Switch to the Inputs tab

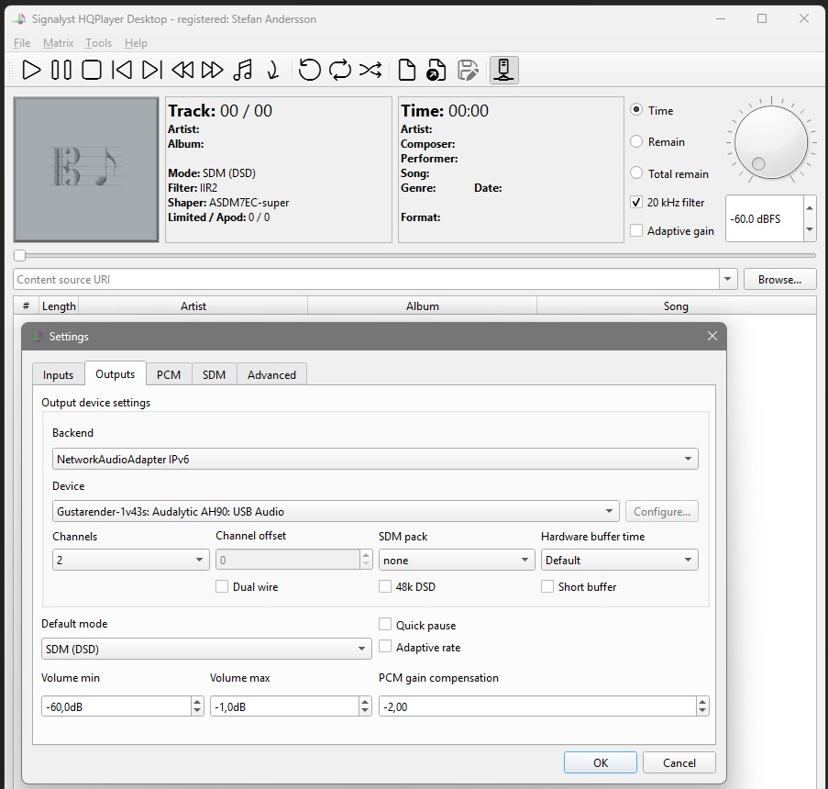[x=58, y=374]
